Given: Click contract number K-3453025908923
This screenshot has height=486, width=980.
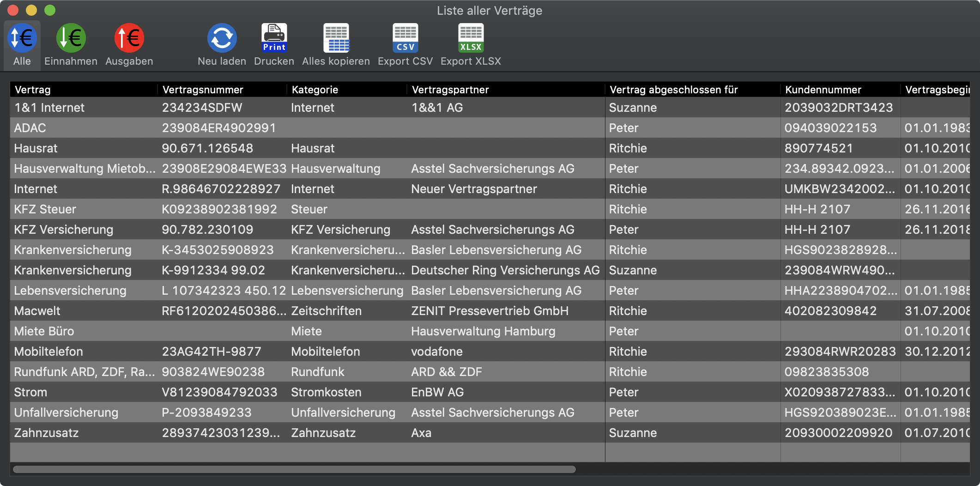Looking at the screenshot, I should pyautogui.click(x=218, y=250).
